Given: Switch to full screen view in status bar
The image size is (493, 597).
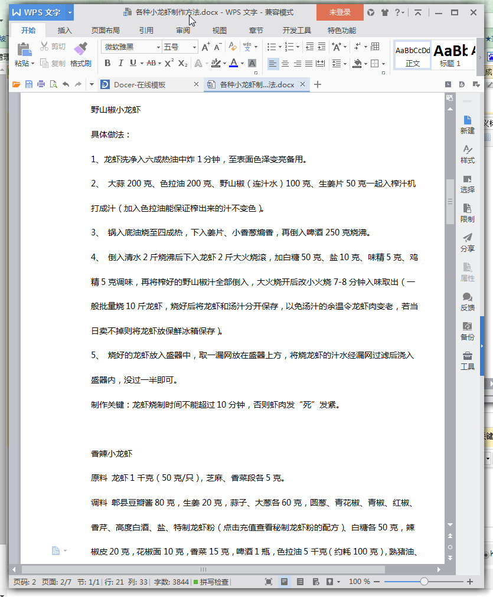Looking at the screenshot, I should point(269,582).
